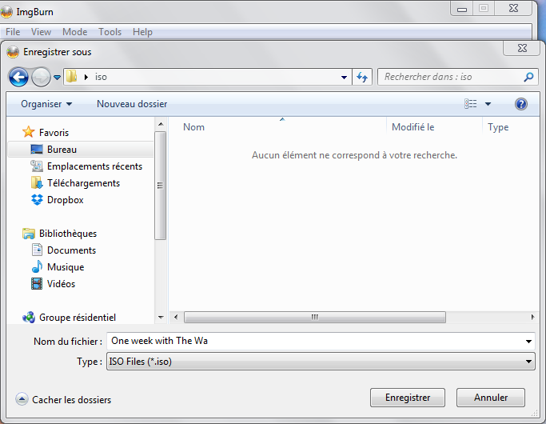Click the Back navigation arrow
This screenshot has width=546, height=424.
click(18, 77)
